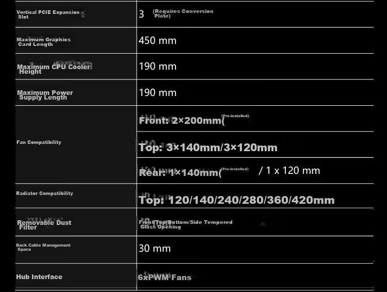
Task: Click the 'Front: 2×200mm' fan entry
Action: click(x=182, y=121)
